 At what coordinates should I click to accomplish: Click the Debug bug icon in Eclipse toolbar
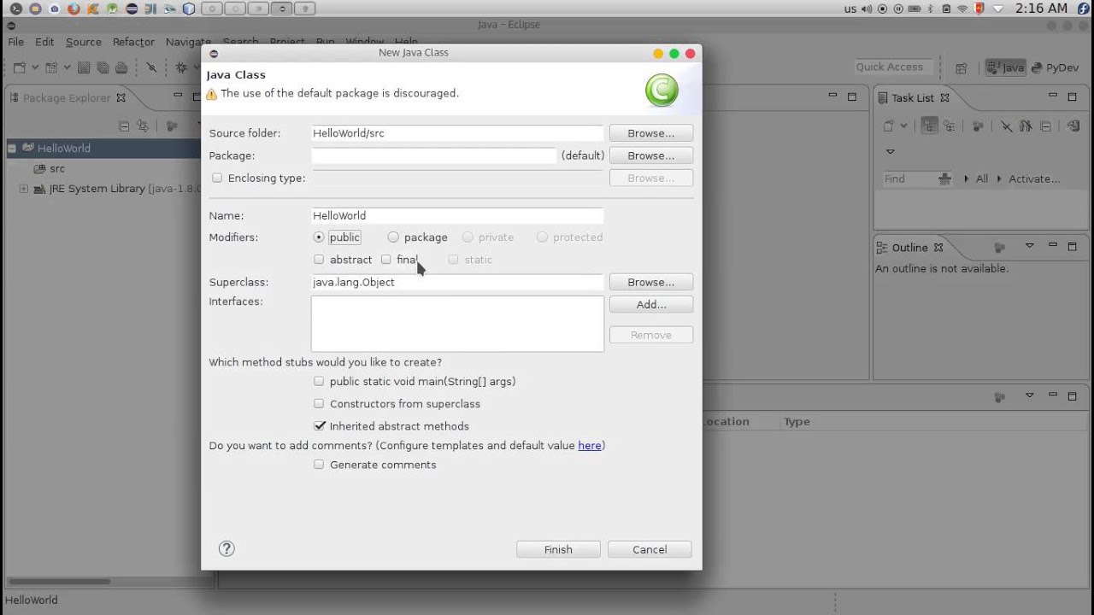[181, 67]
